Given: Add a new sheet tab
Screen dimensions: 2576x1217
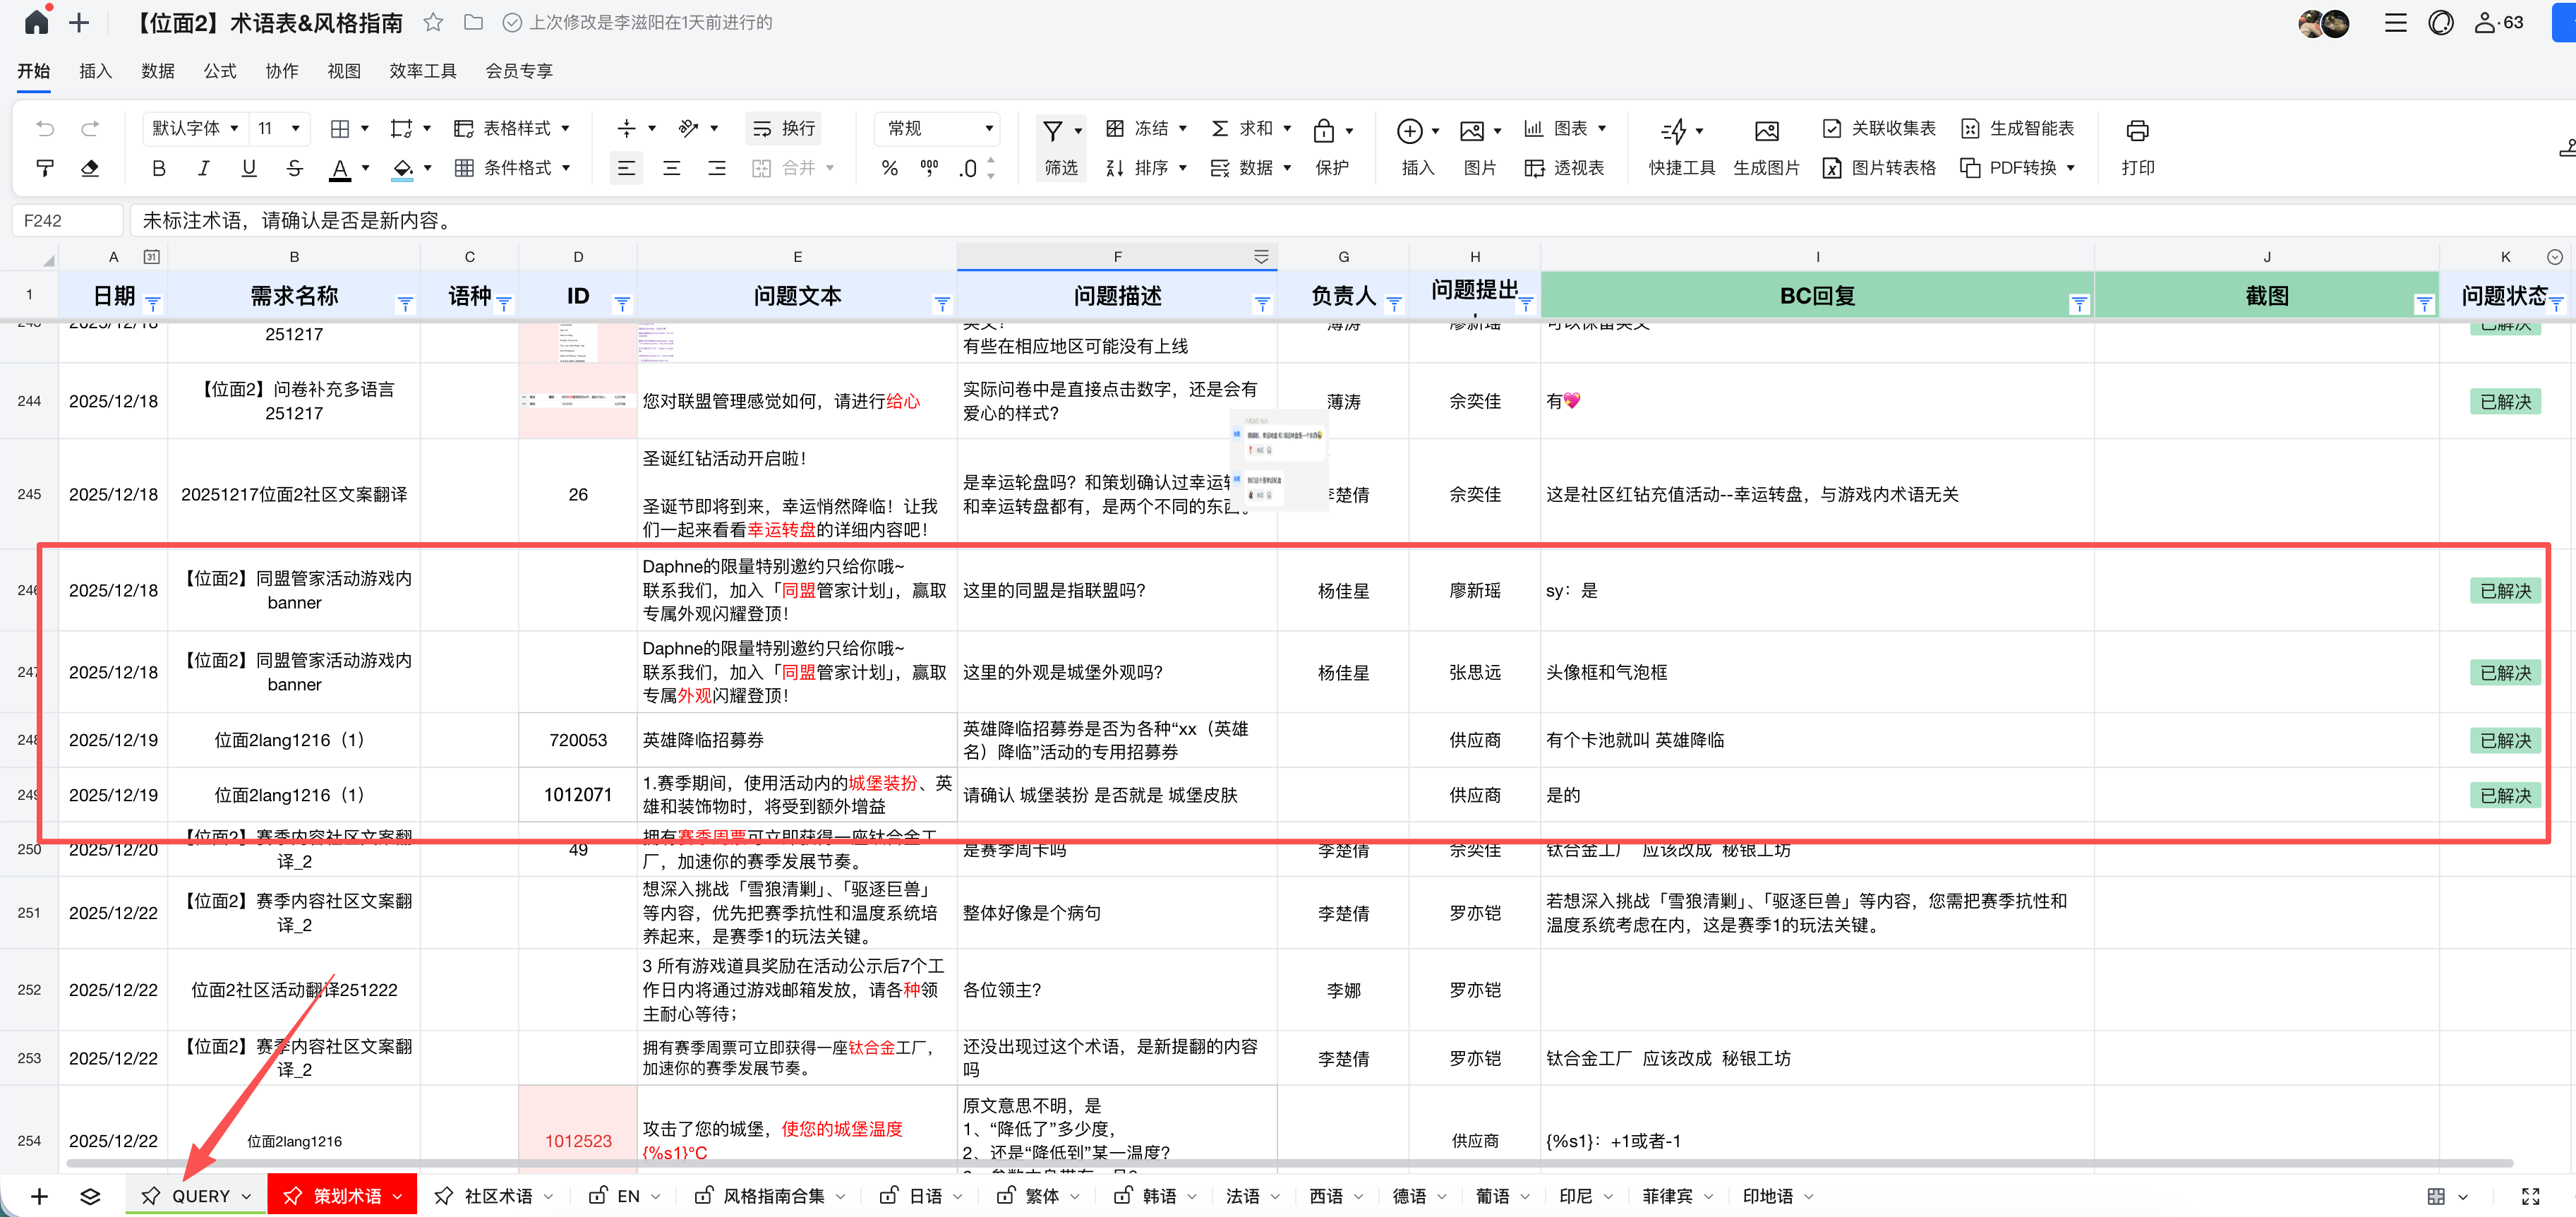Looking at the screenshot, I should pyautogui.click(x=39, y=1196).
